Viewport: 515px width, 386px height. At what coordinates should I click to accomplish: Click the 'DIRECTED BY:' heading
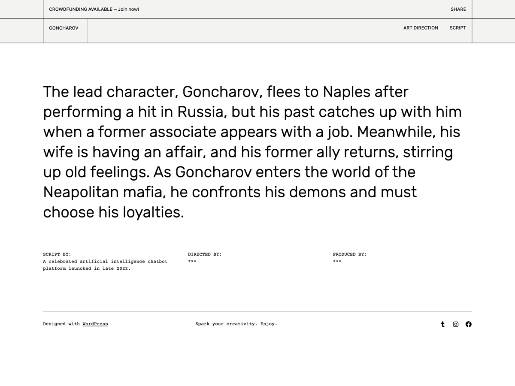(x=205, y=254)
